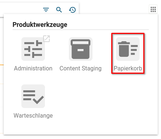Click the divider line under Produktwerkzeuge
This screenshot has height=139, width=161.
click(81, 29)
